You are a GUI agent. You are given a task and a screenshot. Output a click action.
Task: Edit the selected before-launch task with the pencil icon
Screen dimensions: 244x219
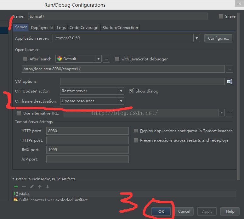[32, 187]
